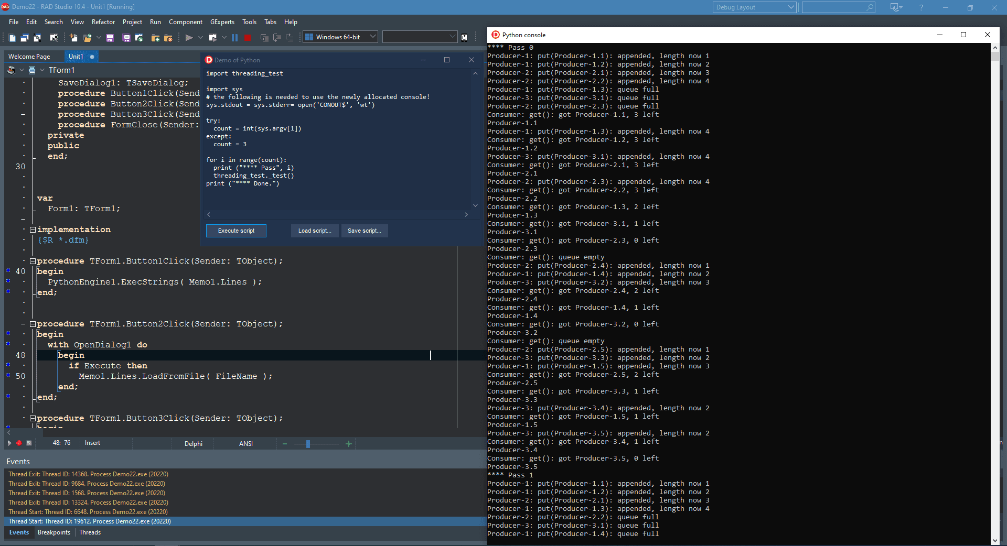Click the Execute script button
This screenshot has height=546, width=1007.
click(x=236, y=231)
